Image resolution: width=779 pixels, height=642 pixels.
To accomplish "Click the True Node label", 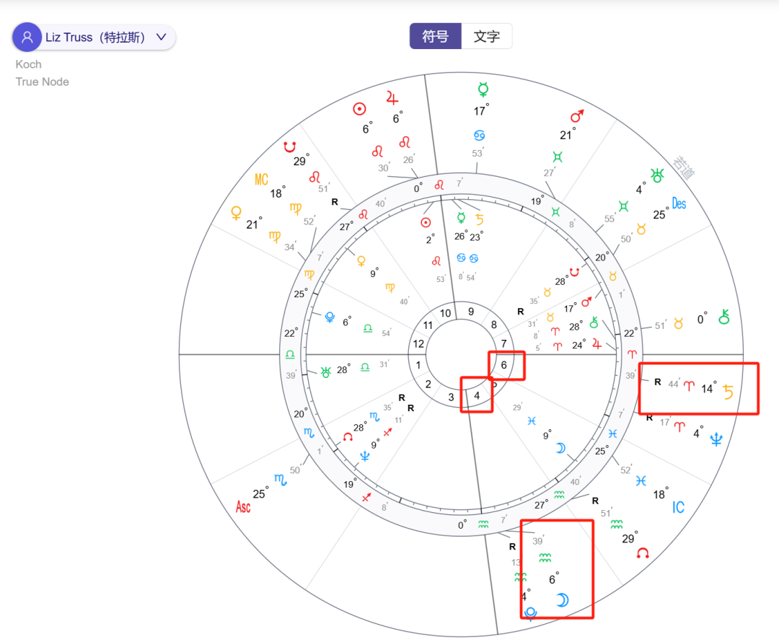I will [x=43, y=82].
